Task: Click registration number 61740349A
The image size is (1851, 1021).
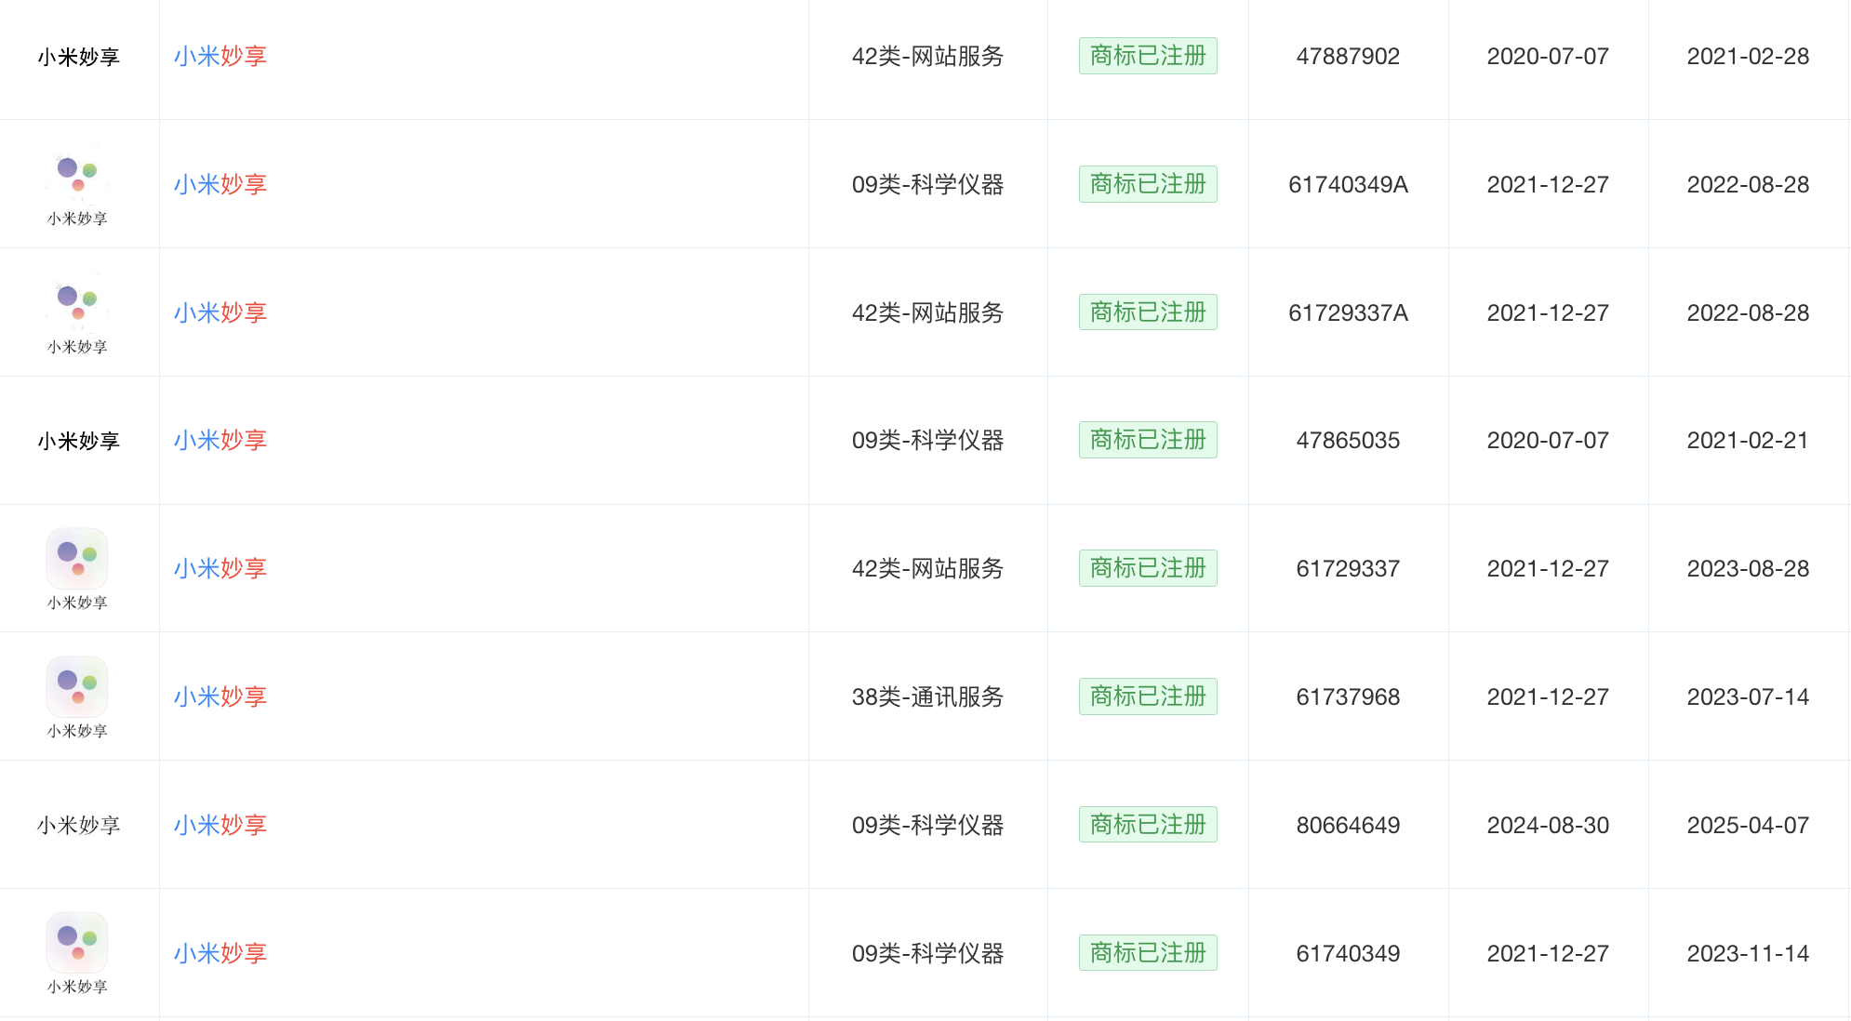Action: coord(1348,184)
